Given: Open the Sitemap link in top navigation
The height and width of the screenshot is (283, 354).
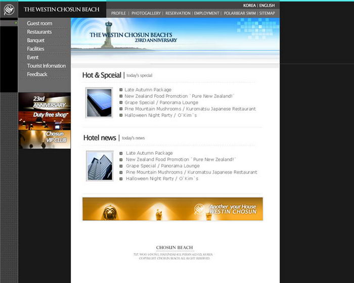Looking at the screenshot, I should [x=267, y=13].
